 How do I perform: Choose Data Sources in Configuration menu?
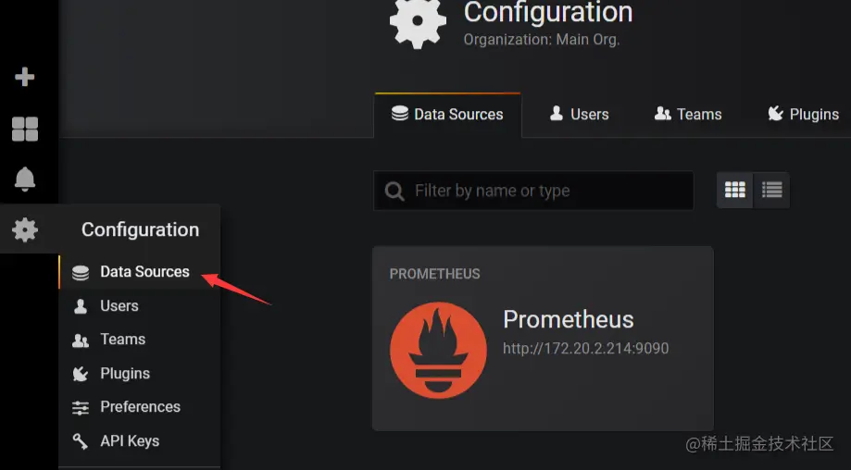(x=144, y=272)
